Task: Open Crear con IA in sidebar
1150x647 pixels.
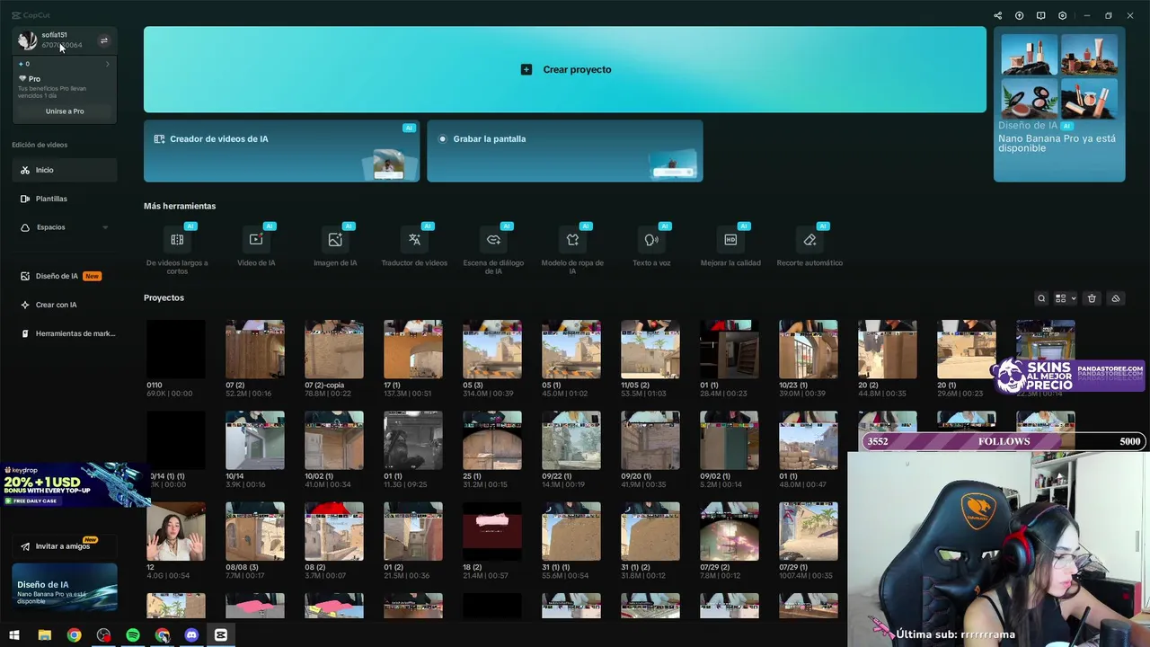Action: click(65, 305)
